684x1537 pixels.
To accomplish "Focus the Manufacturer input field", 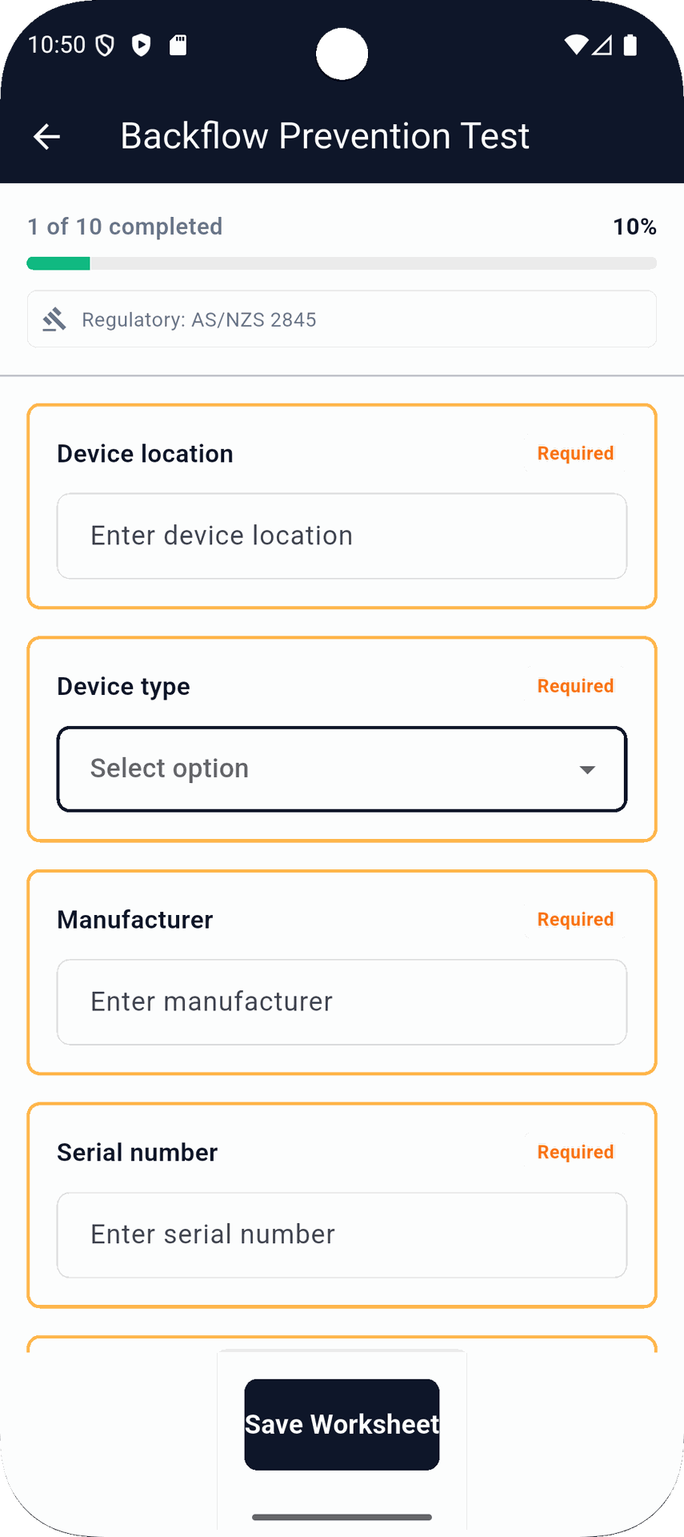I will pyautogui.click(x=342, y=1002).
